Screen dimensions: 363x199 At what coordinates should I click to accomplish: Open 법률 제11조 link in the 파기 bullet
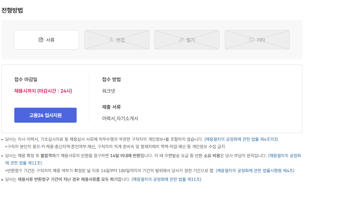pyautogui.click(x=167, y=179)
